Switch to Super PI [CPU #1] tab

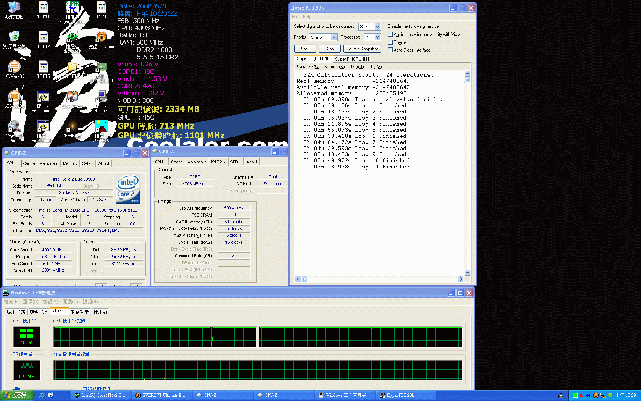pyautogui.click(x=352, y=59)
